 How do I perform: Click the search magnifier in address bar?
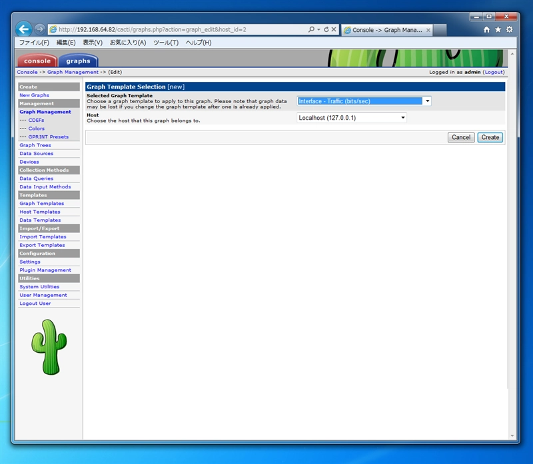pos(311,29)
